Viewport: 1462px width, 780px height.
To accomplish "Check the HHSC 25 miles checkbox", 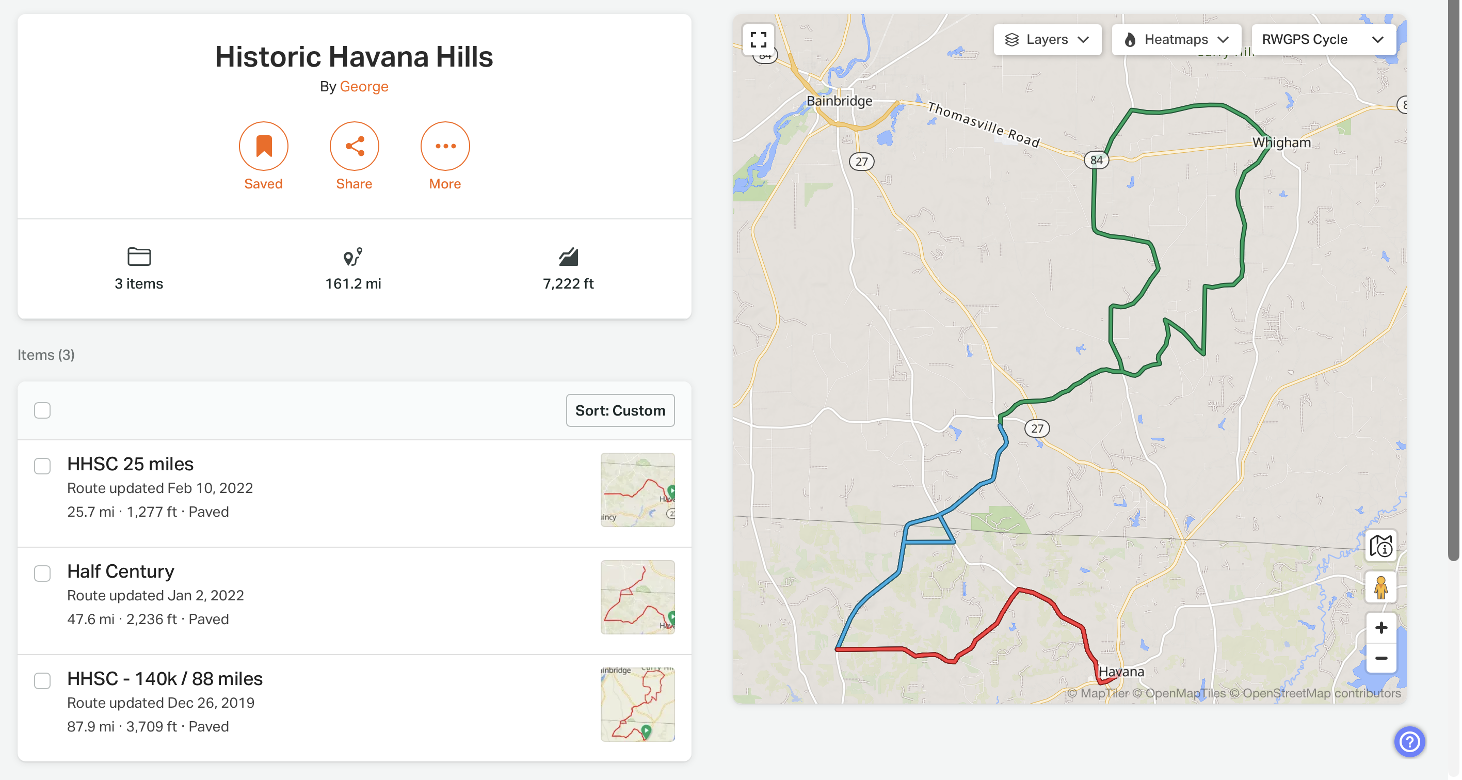I will click(x=42, y=466).
